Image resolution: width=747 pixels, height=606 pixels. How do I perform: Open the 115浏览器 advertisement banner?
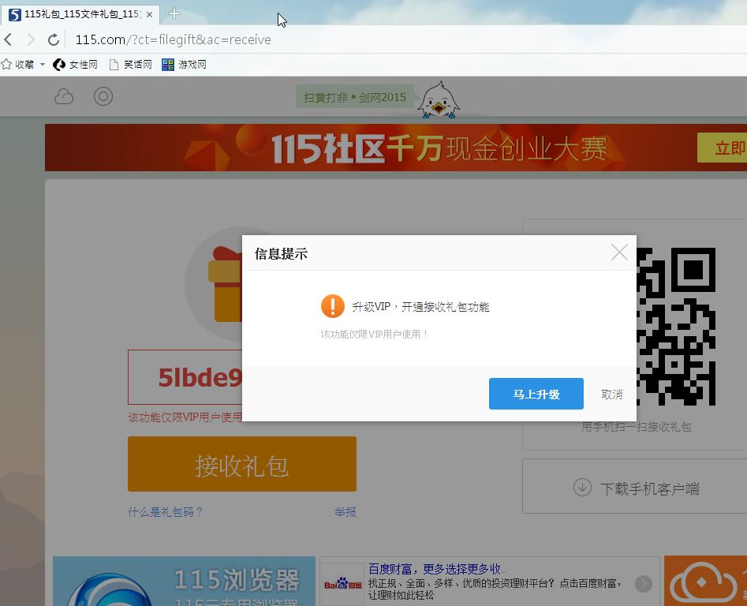(184, 582)
